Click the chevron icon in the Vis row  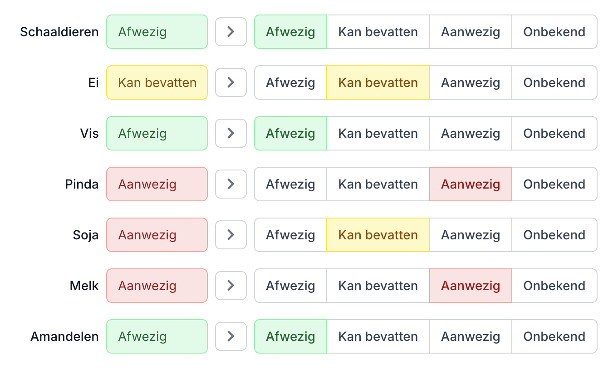230,133
